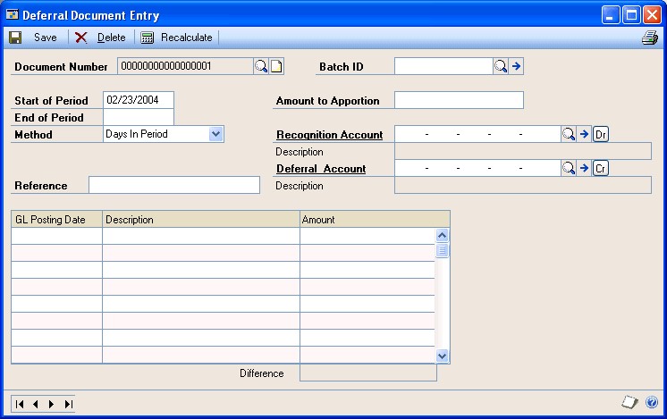
Task: Click the Difference total field
Action: tap(368, 373)
